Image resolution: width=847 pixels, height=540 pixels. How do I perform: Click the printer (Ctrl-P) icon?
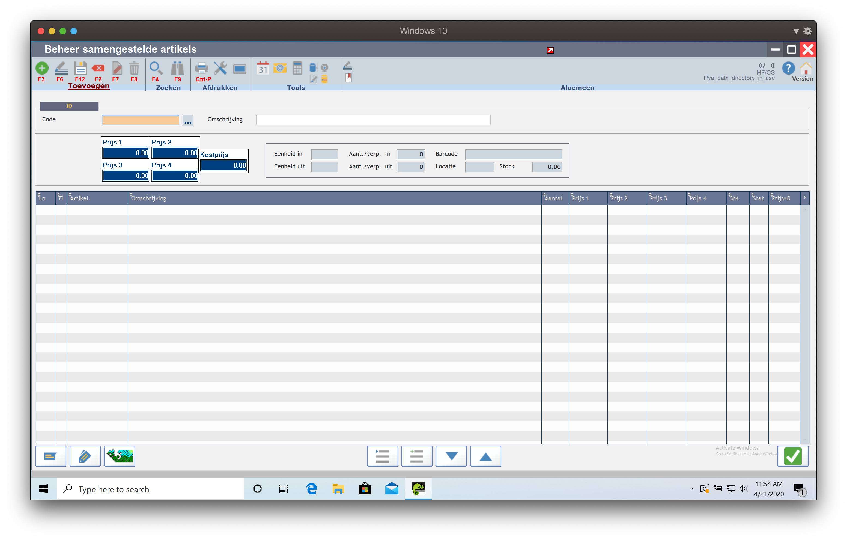[202, 68]
